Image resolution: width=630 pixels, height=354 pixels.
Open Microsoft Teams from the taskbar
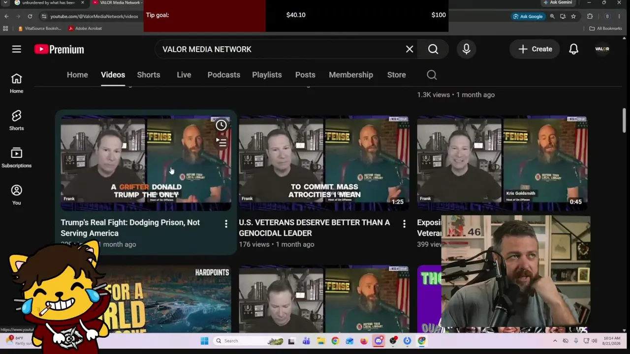pos(306,341)
